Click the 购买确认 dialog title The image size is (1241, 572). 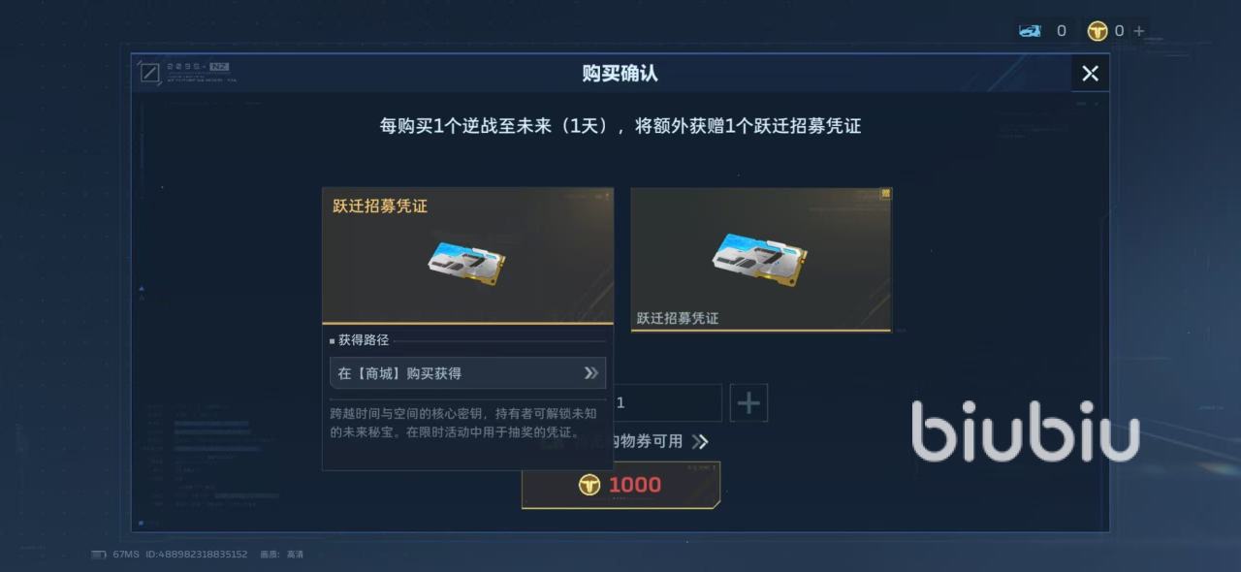click(x=620, y=74)
